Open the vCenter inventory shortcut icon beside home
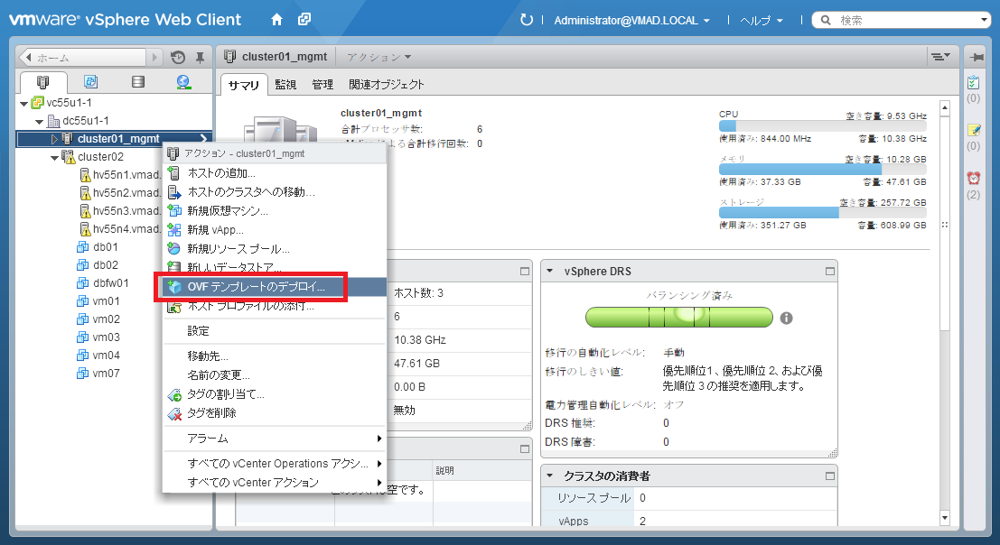Viewport: 1000px width, 545px height. point(304,20)
